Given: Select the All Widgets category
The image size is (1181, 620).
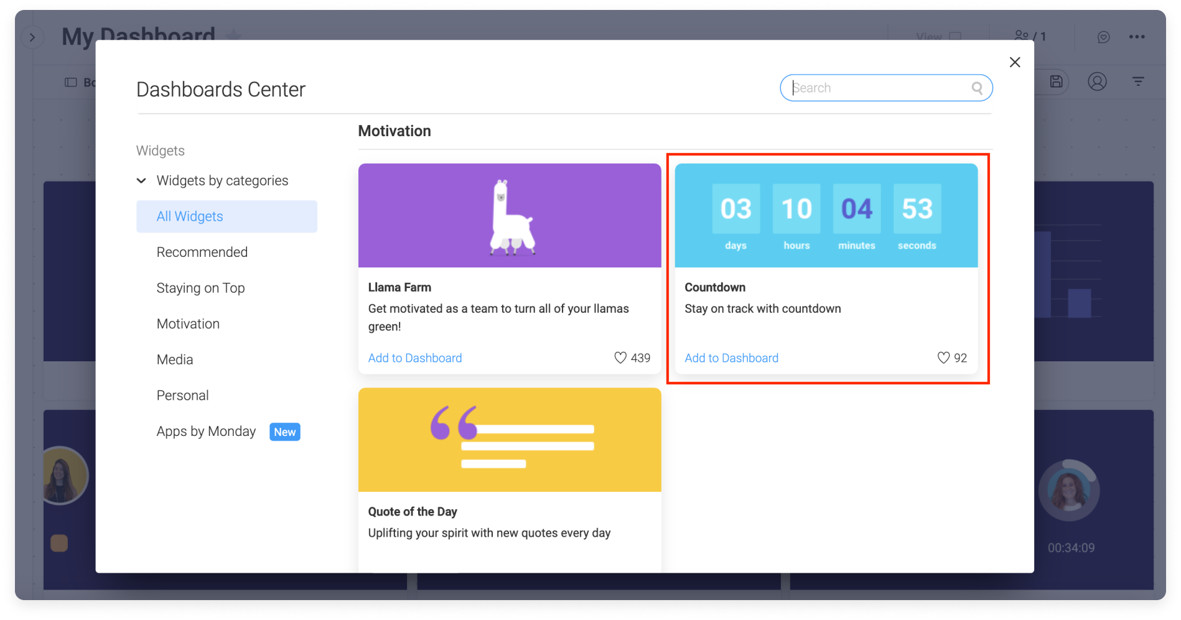Looking at the screenshot, I should pos(226,216).
